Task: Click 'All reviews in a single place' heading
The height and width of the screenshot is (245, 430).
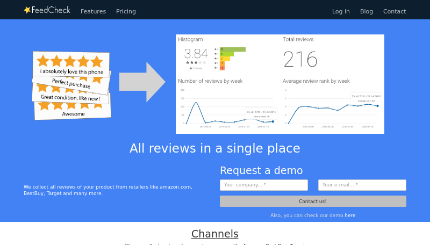Action: click(x=214, y=148)
